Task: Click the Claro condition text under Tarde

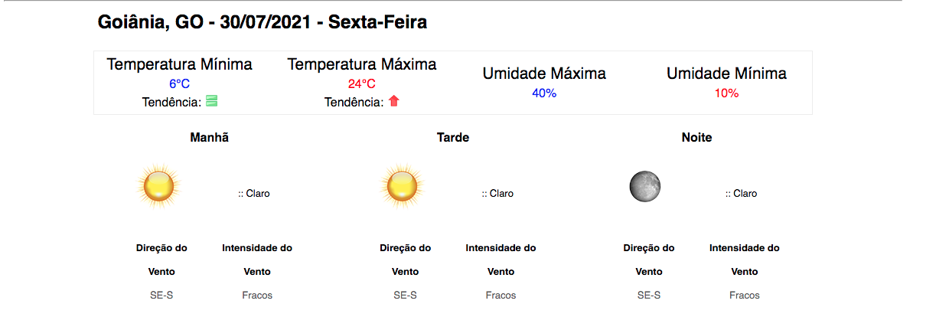Action: coord(500,194)
